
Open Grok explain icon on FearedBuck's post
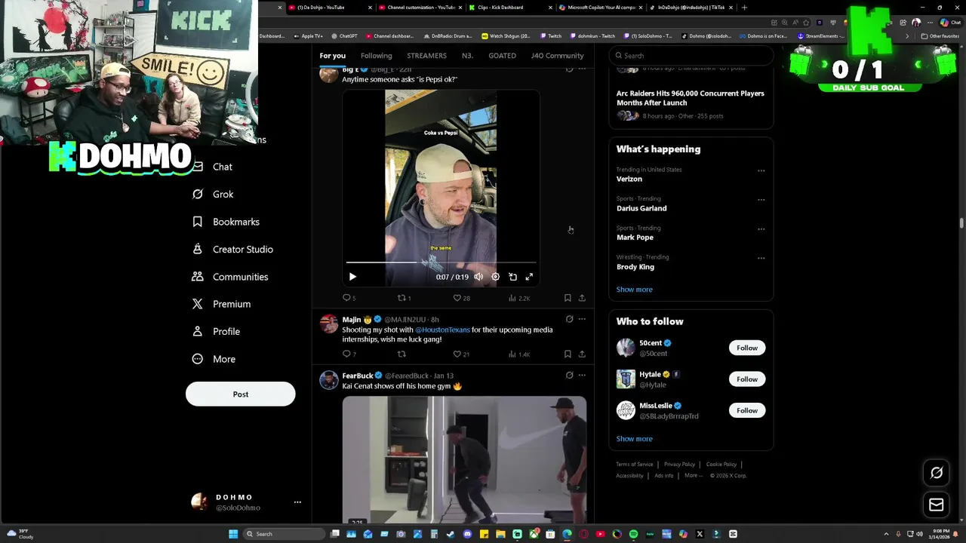569,375
